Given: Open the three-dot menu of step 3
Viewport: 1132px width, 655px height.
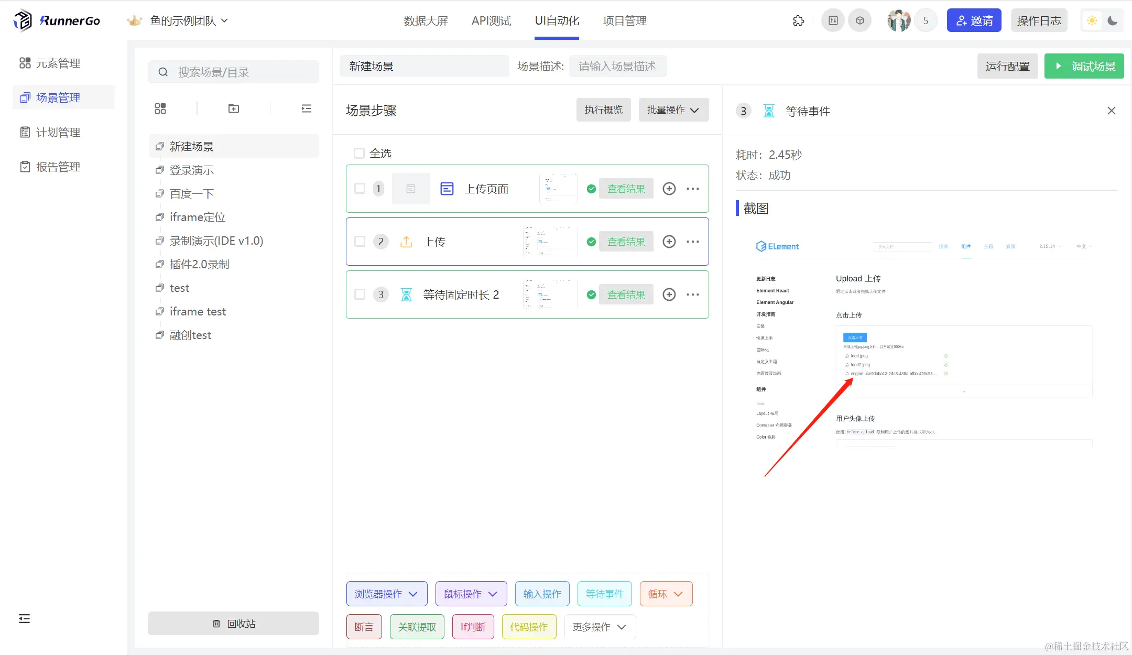Looking at the screenshot, I should (693, 294).
